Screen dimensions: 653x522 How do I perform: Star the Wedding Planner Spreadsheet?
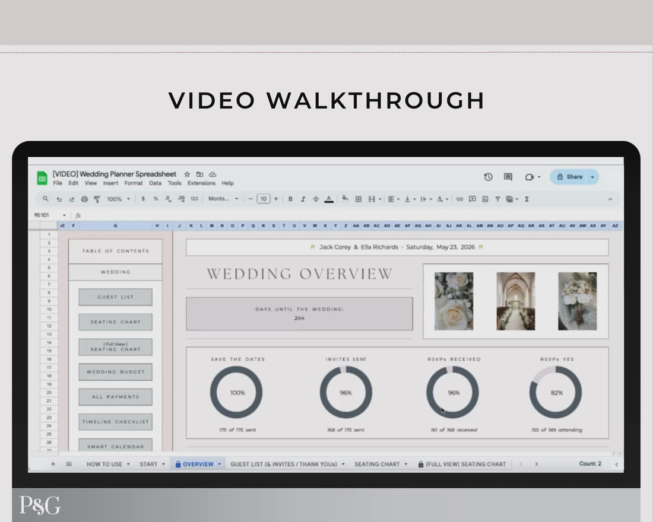pyautogui.click(x=187, y=174)
